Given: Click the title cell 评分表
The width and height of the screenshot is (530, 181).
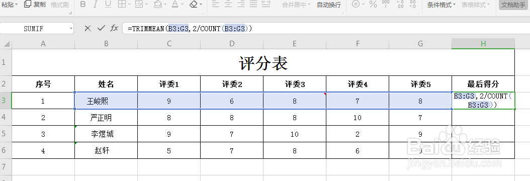Looking at the screenshot, I should pyautogui.click(x=263, y=63).
